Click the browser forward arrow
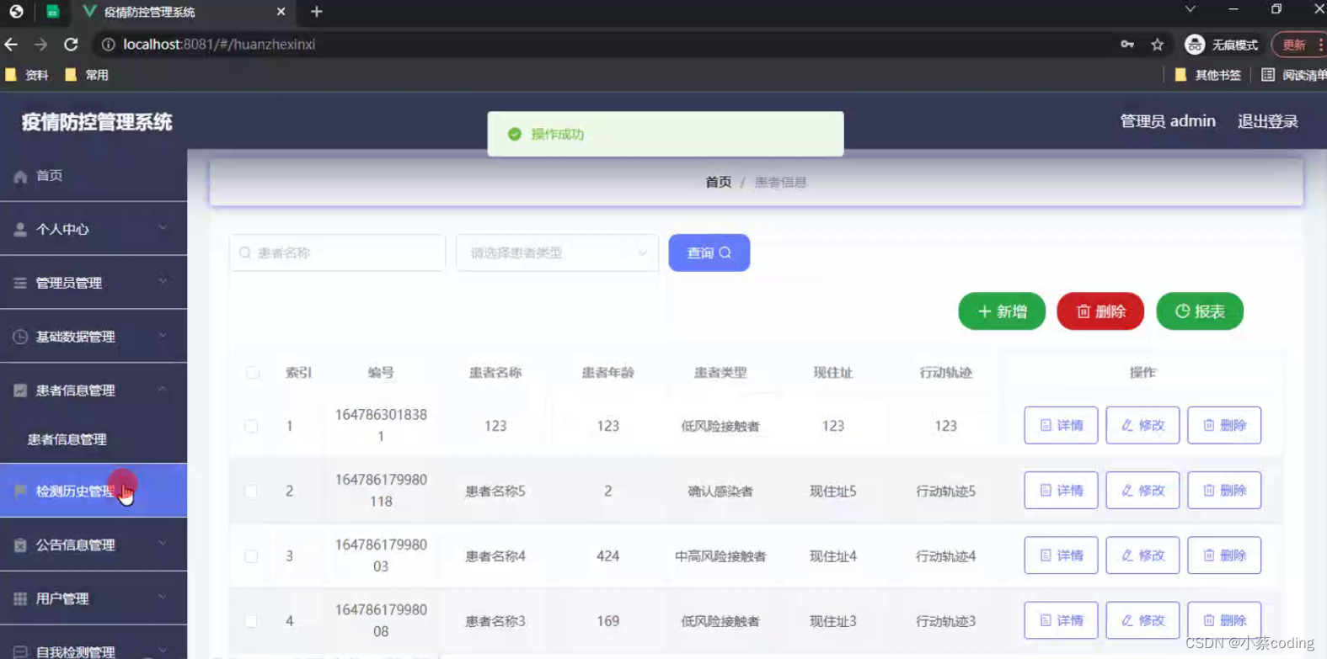Image resolution: width=1327 pixels, height=659 pixels. click(x=40, y=44)
